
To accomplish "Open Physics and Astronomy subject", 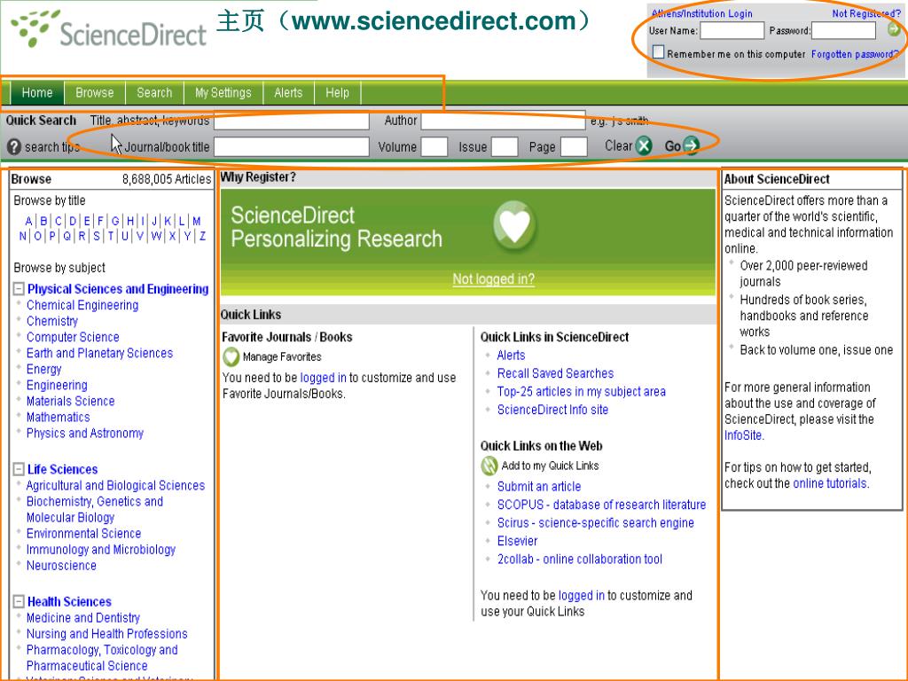I will (x=84, y=433).
